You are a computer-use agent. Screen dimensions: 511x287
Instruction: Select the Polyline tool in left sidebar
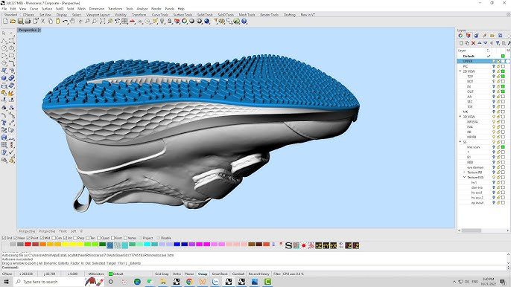coord(4,41)
